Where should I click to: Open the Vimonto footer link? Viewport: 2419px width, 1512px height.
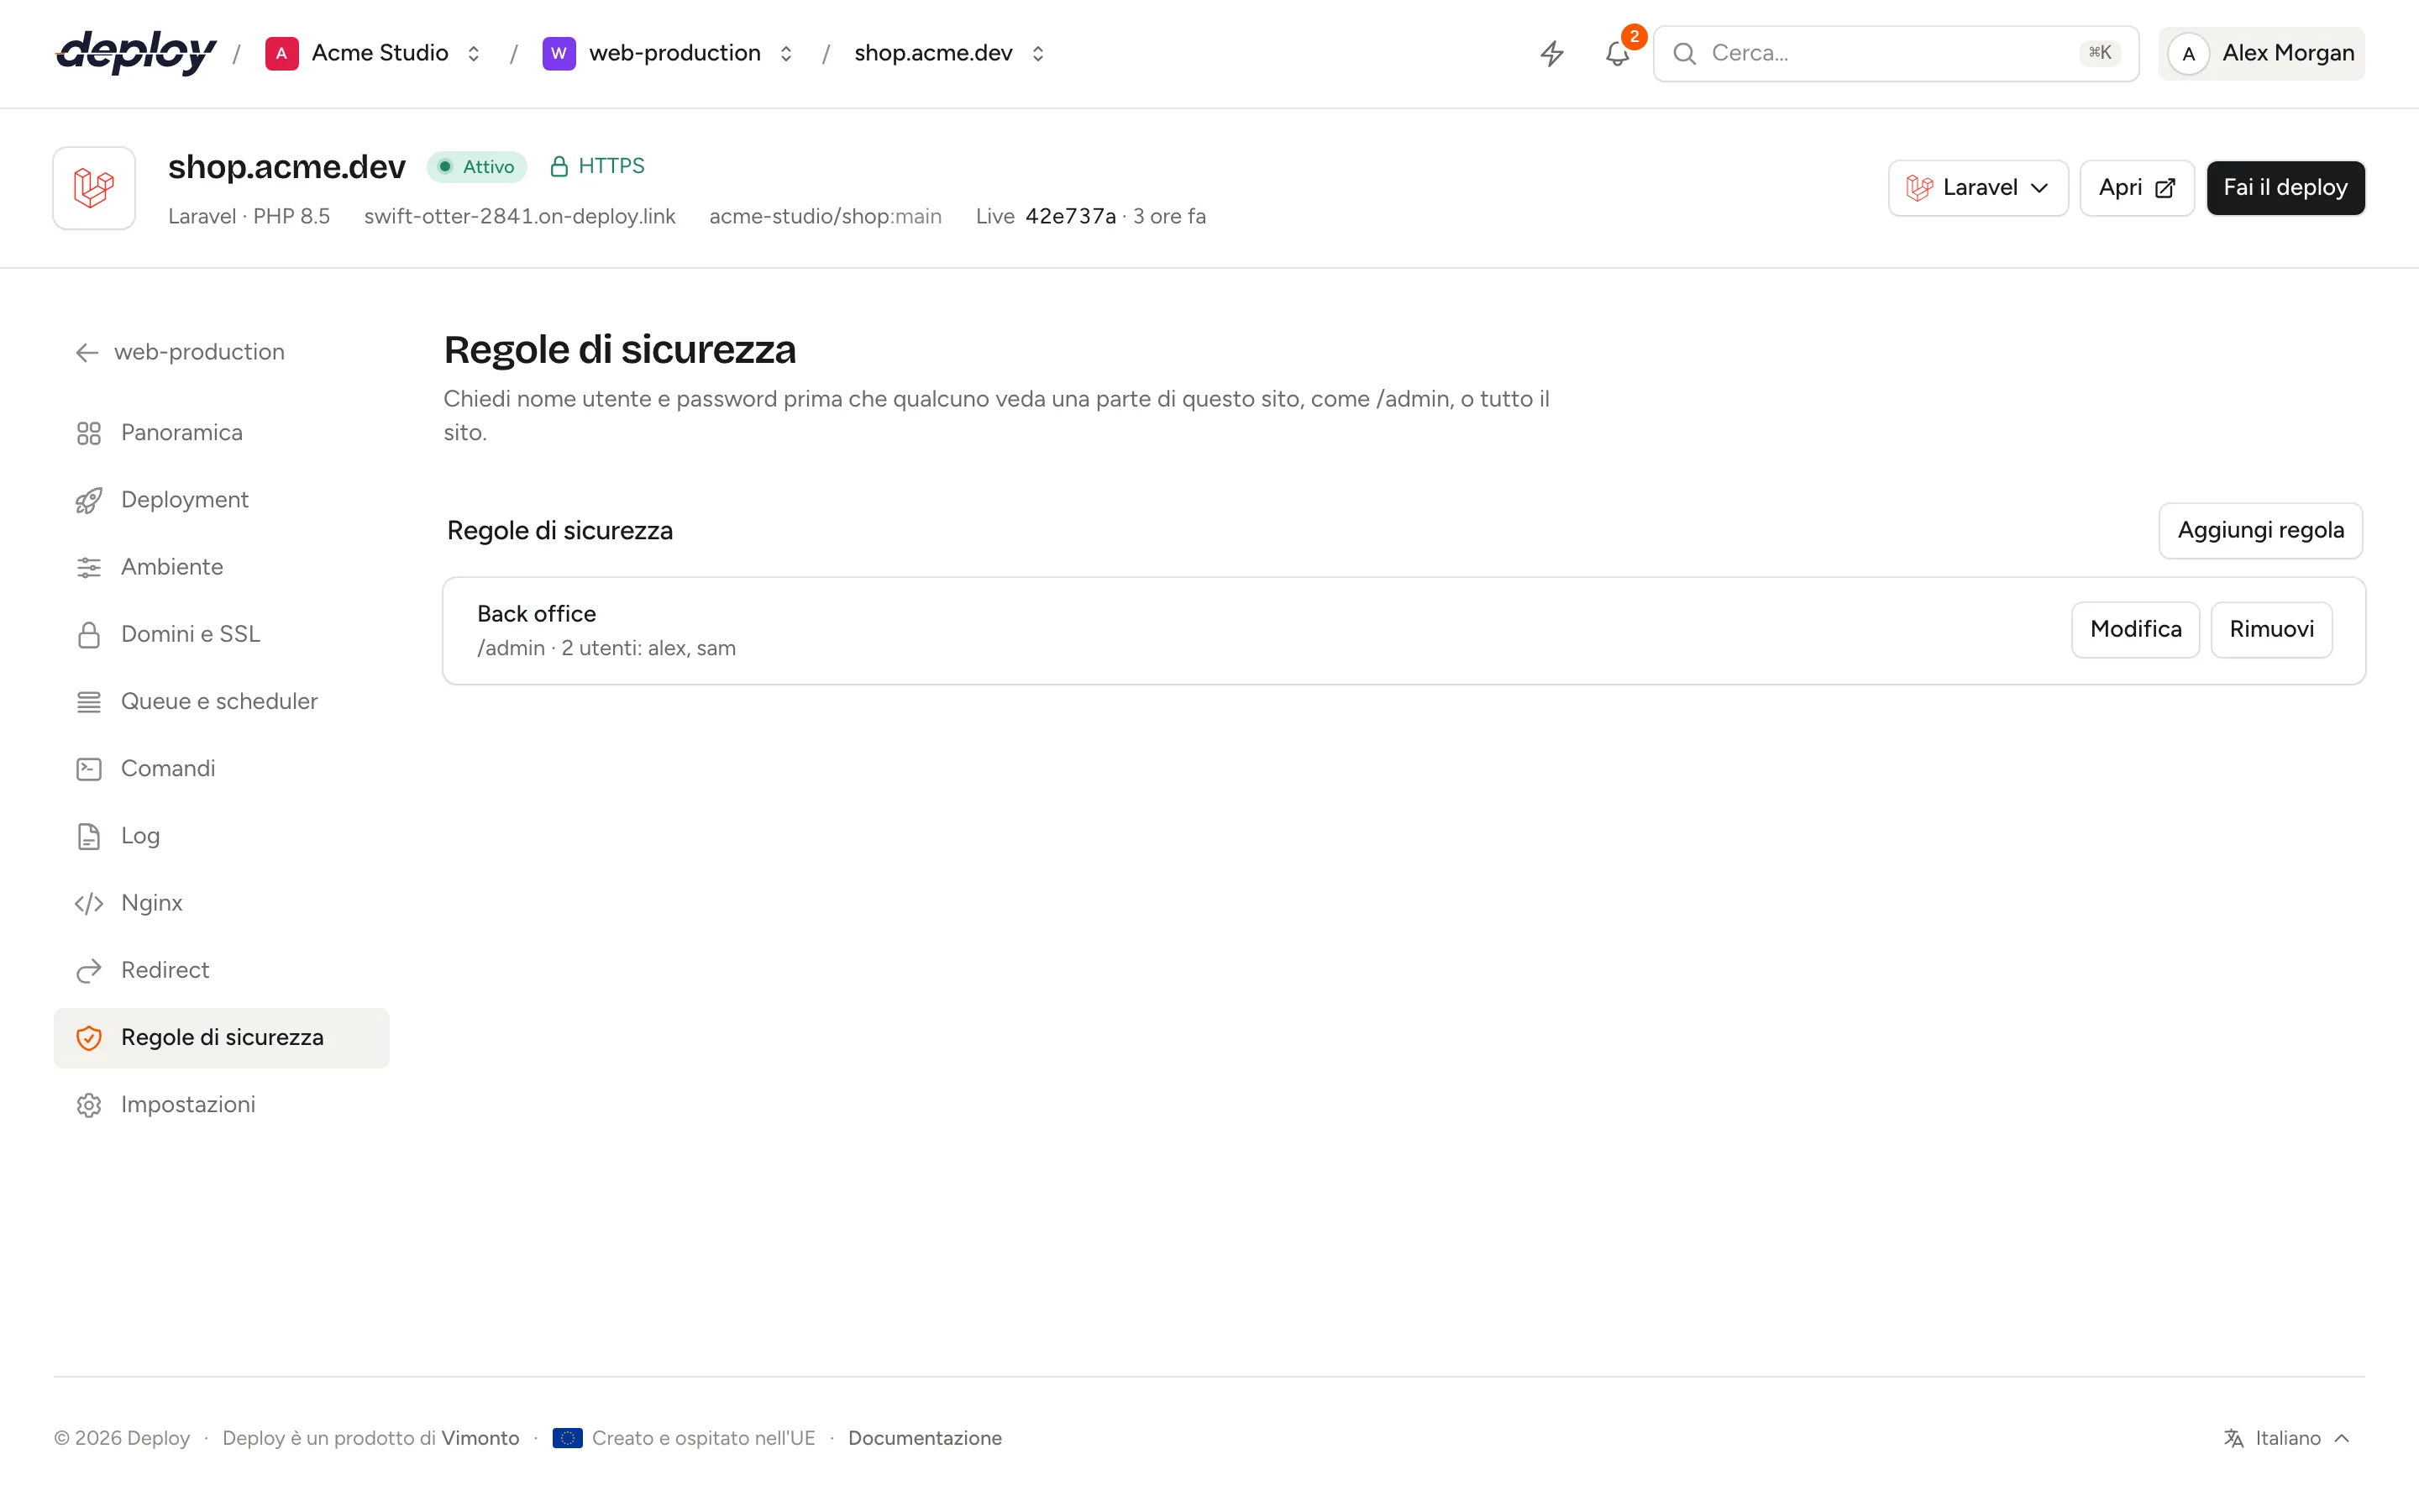(x=480, y=1438)
